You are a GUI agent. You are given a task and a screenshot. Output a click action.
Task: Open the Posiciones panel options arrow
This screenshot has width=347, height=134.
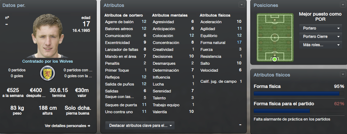342,5
